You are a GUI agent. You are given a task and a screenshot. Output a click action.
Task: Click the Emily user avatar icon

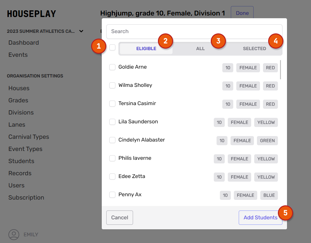point(14,234)
